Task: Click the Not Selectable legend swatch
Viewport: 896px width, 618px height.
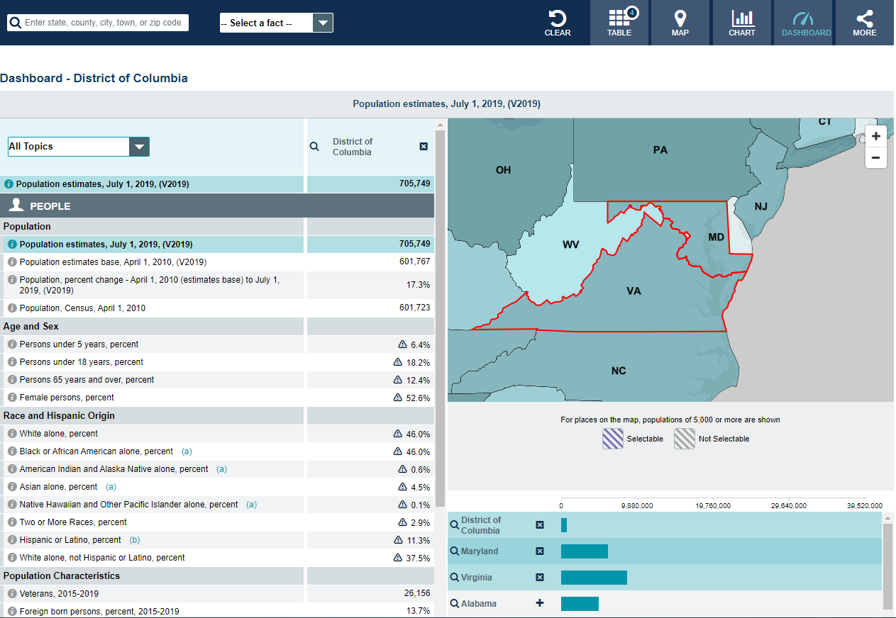Action: (x=685, y=439)
